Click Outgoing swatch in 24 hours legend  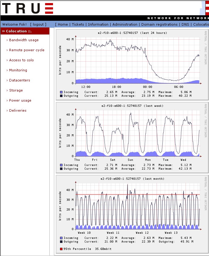[61, 96]
